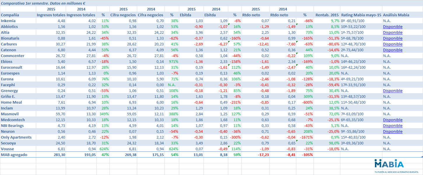Click the 'Euroconsult' company cell
Image resolution: width=423 pixels, height=175 pixels.
pyautogui.click(x=12, y=67)
